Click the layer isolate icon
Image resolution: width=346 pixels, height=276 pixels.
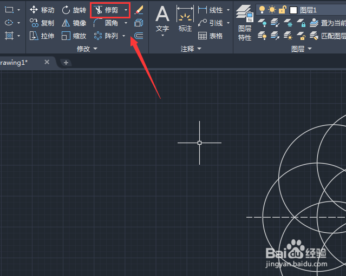point(275,23)
